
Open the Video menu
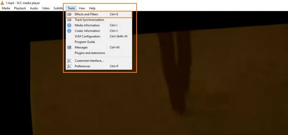[46, 8]
